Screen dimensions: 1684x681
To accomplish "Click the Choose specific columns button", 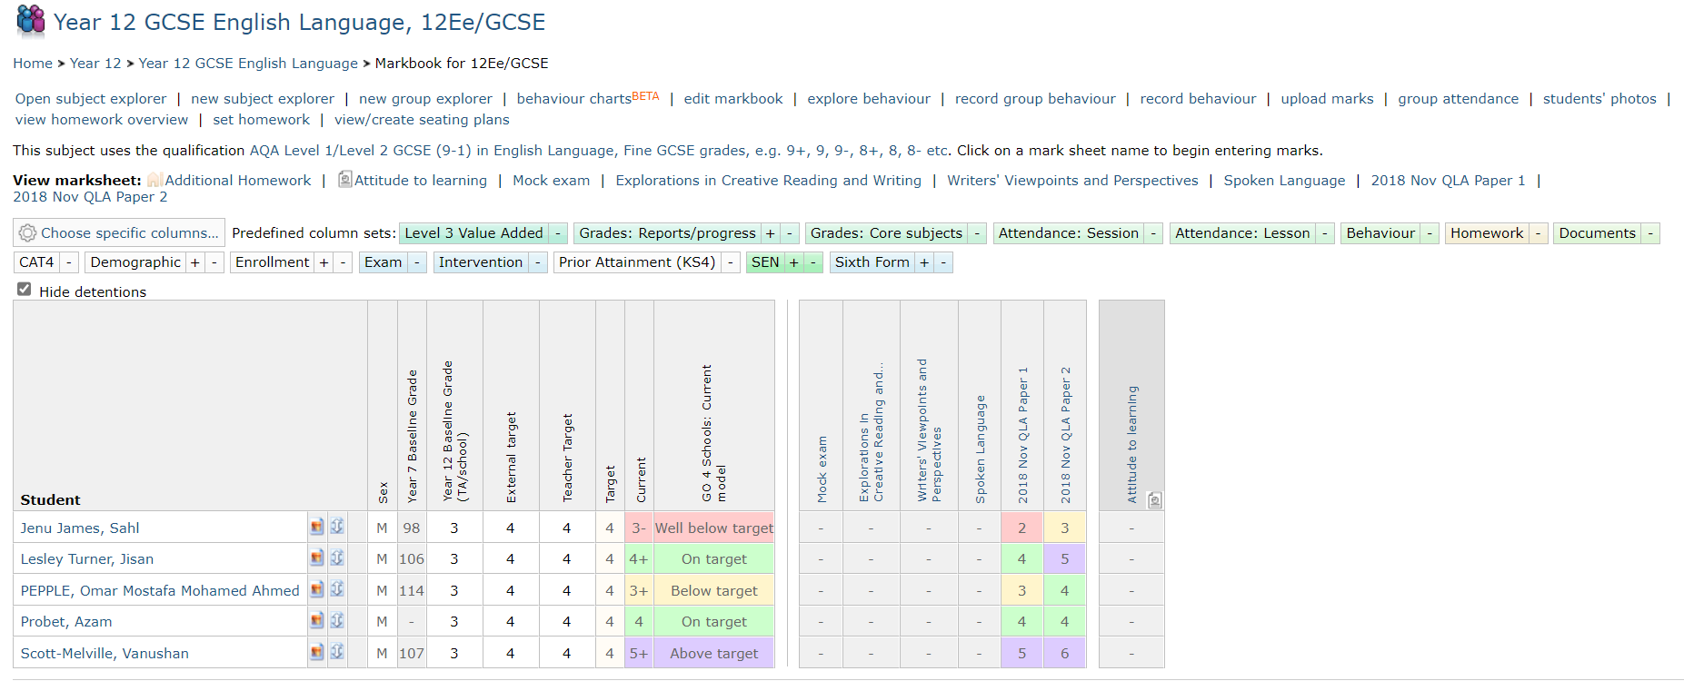I will [x=119, y=233].
